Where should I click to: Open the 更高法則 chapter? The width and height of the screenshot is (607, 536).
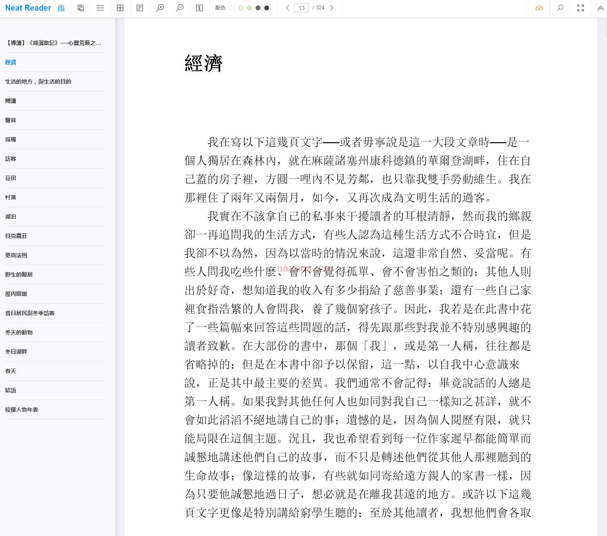54,255
